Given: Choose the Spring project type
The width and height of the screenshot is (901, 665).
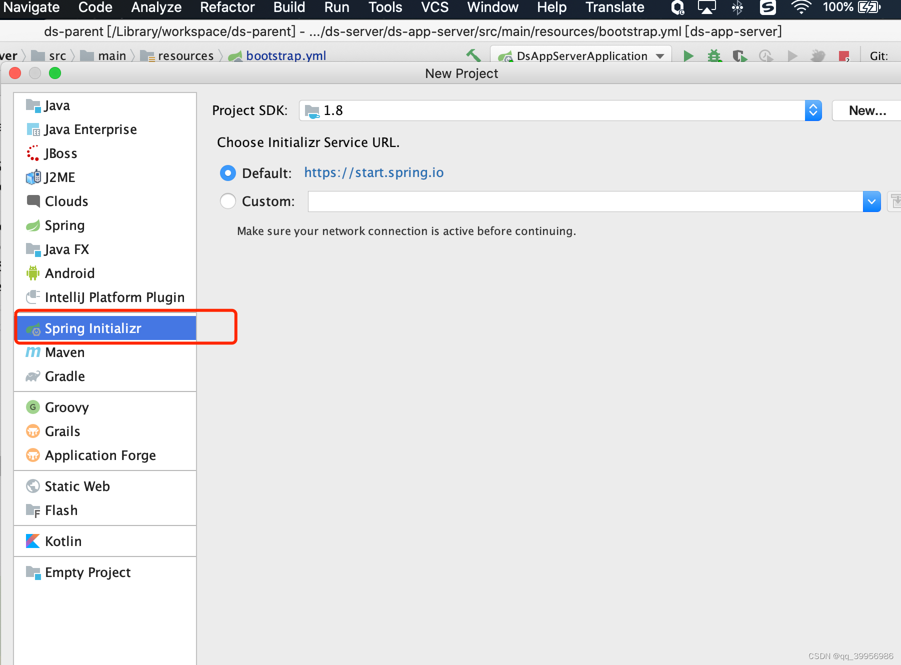Looking at the screenshot, I should click(105, 225).
